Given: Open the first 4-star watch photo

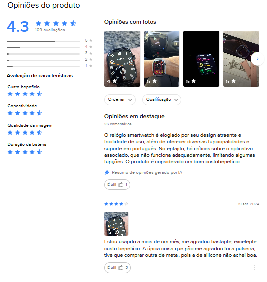Looking at the screenshot, I should tap(122, 59).
